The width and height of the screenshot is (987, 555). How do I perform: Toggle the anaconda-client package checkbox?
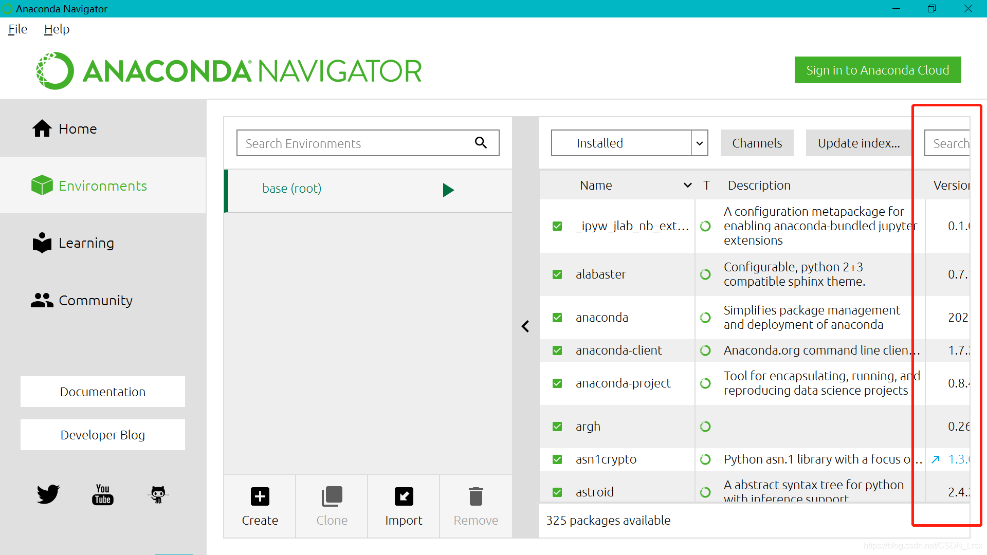point(557,350)
